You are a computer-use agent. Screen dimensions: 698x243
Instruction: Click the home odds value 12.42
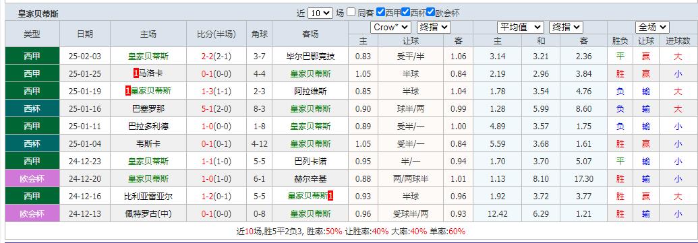[498, 213]
